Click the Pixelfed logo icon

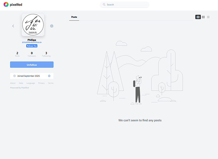6,4
